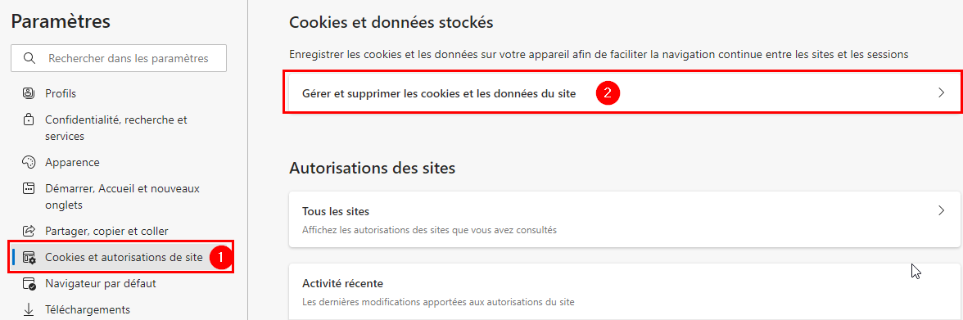Click the lock icon for Confidentialité settings
The height and width of the screenshot is (320, 963).
click(28, 120)
